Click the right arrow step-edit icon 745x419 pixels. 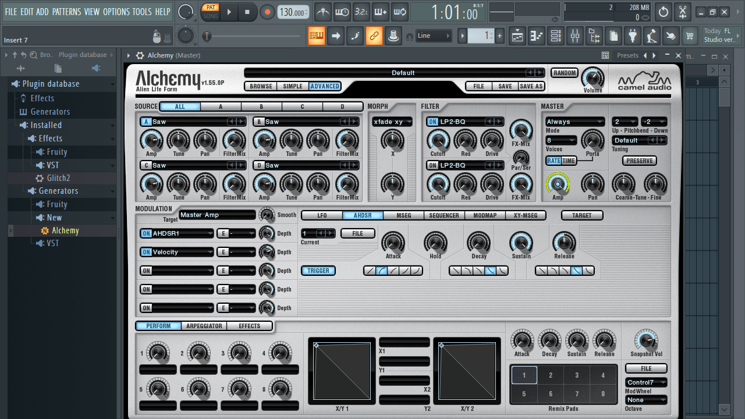(x=336, y=36)
